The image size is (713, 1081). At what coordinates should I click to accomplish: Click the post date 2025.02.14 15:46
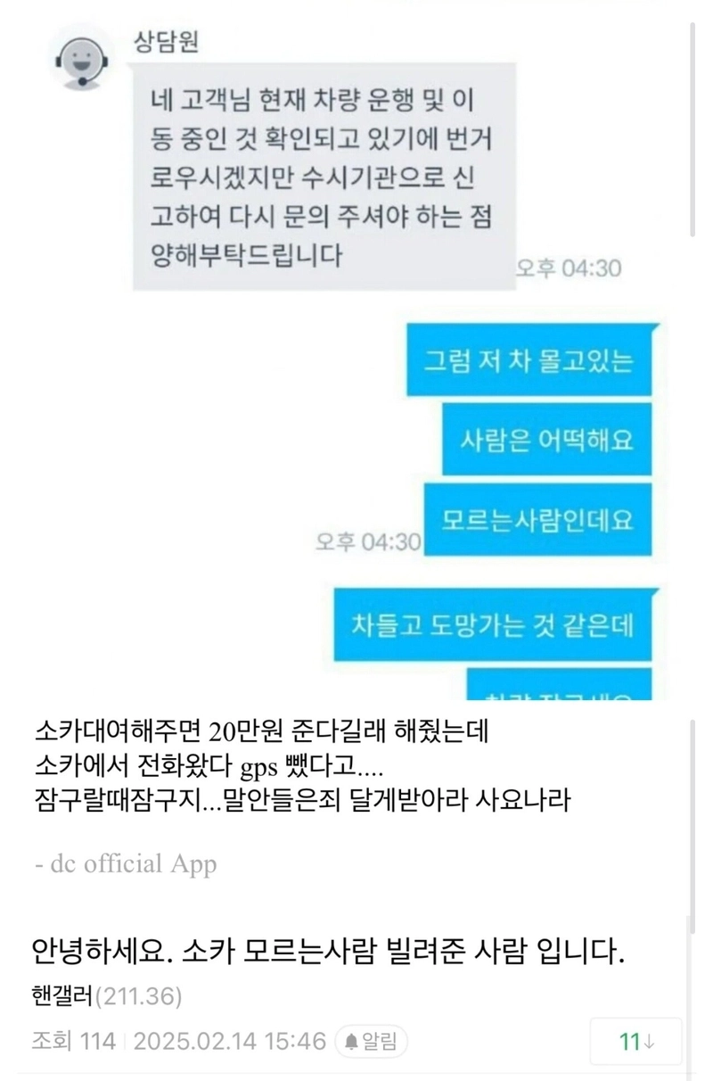(x=229, y=1041)
